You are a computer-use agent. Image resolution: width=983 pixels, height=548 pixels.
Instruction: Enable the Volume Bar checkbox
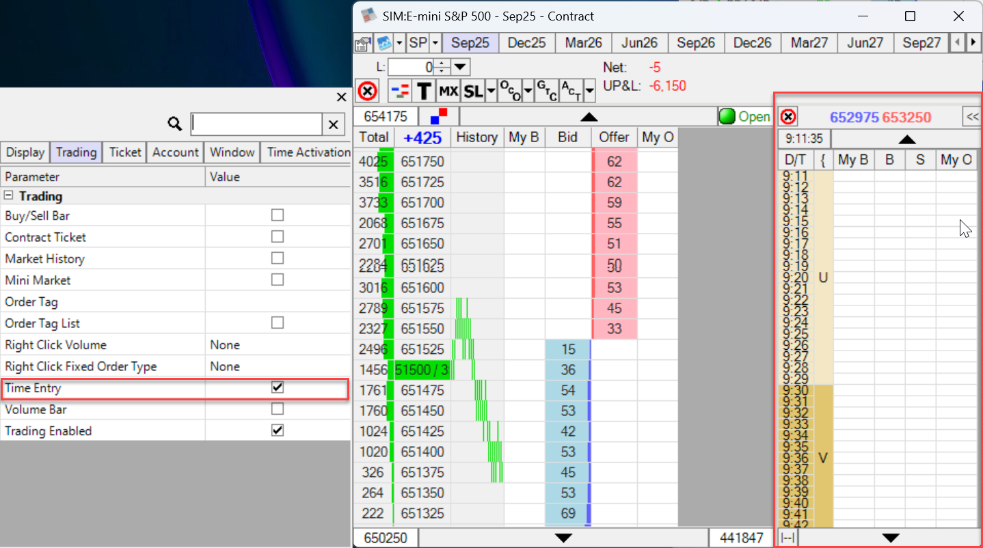[277, 409]
